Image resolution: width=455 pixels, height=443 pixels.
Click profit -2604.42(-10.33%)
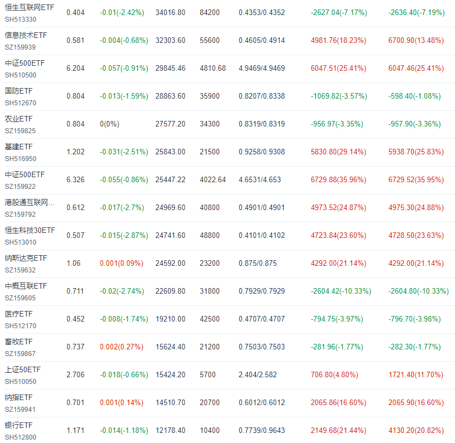341,292
